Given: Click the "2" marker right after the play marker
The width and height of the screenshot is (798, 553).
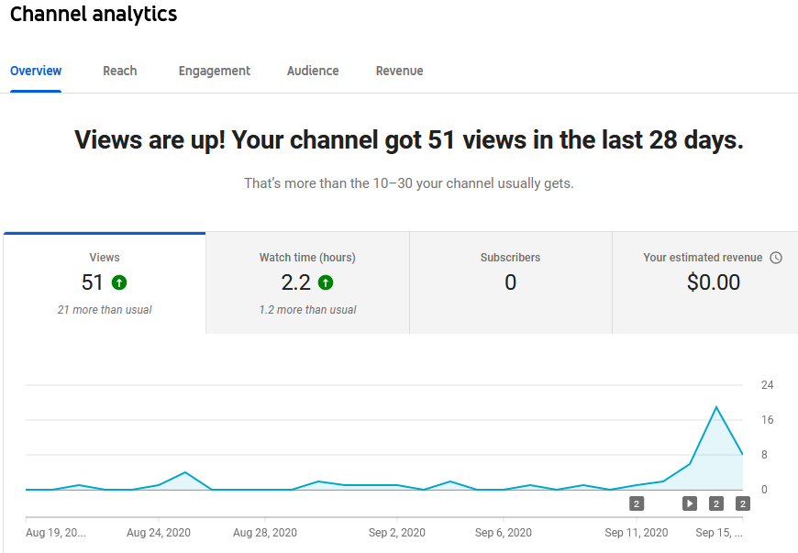Looking at the screenshot, I should coord(716,503).
